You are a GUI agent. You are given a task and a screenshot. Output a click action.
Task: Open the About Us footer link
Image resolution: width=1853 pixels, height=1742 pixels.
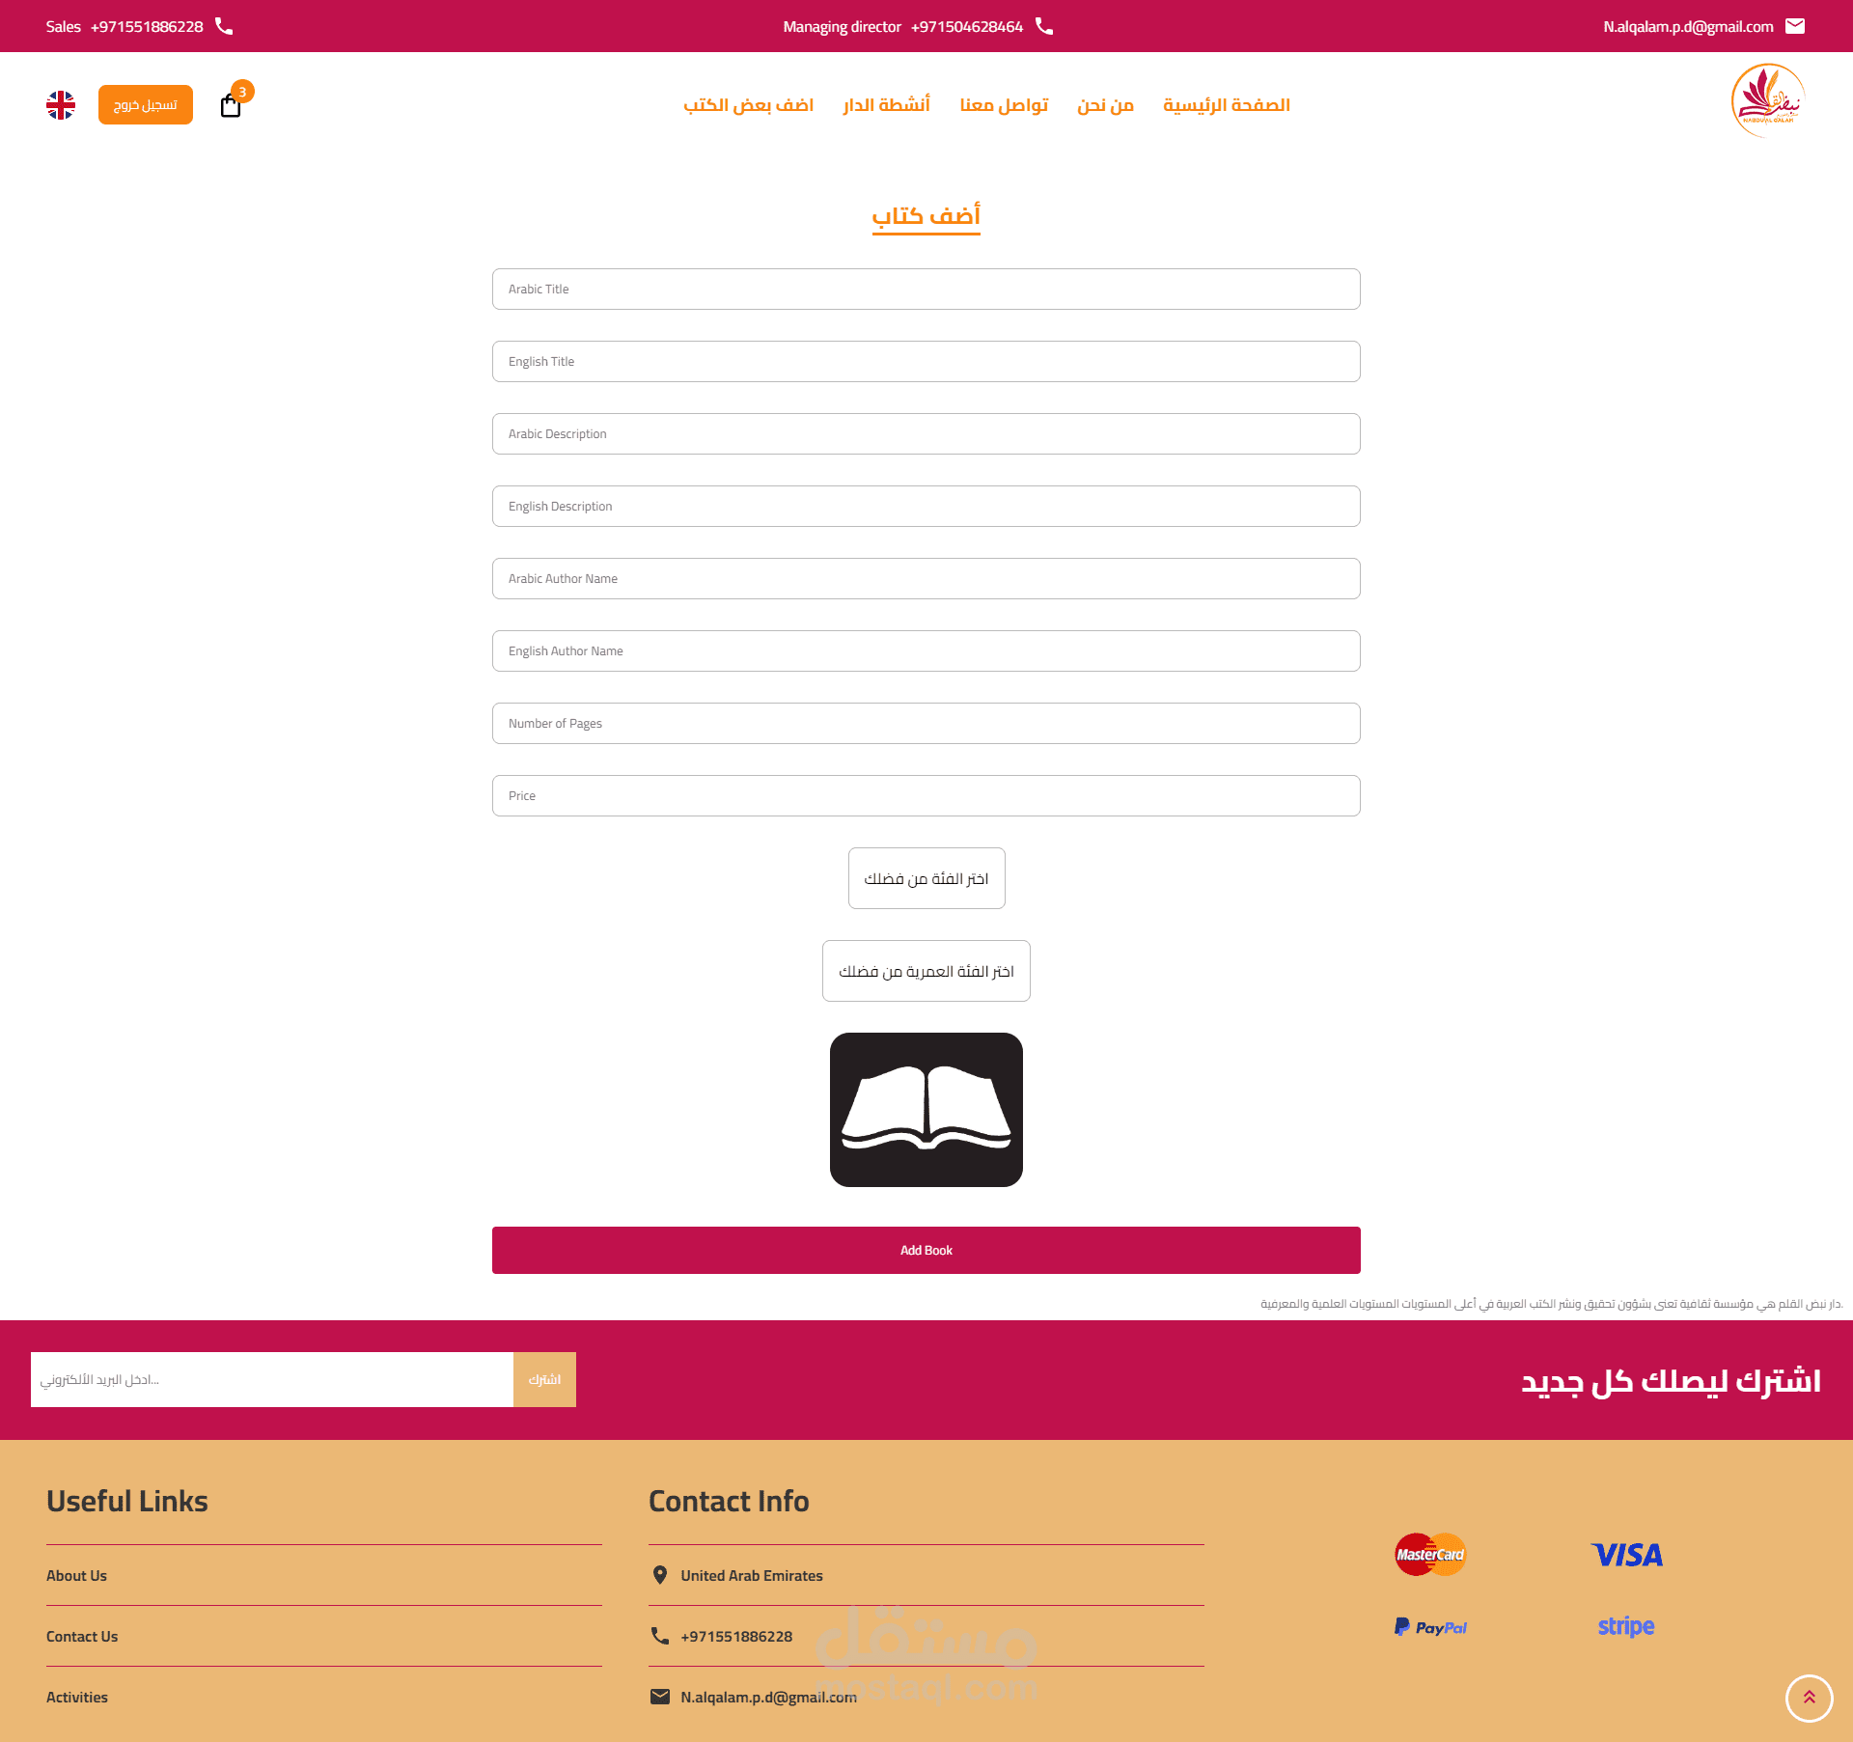[77, 1575]
